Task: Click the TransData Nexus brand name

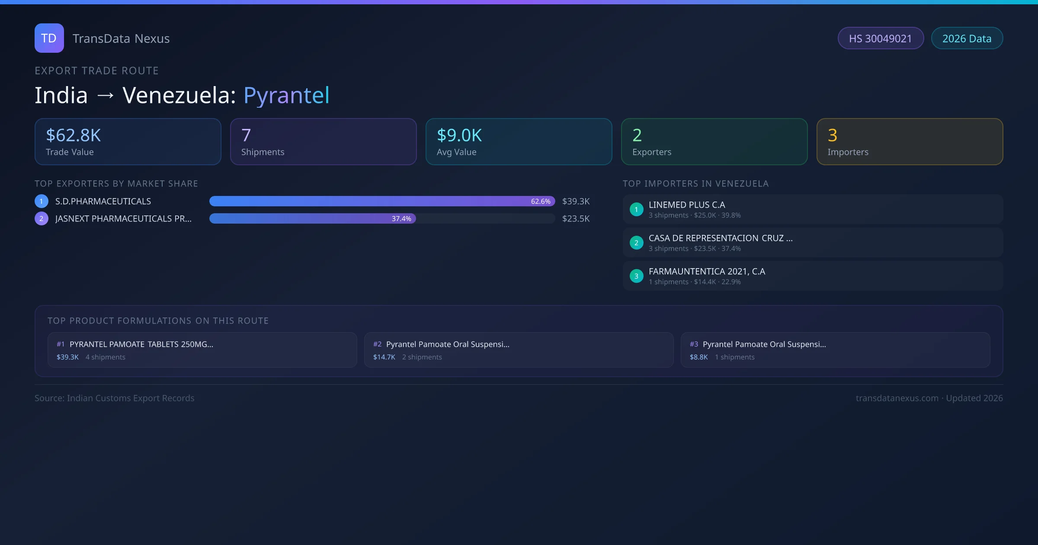Action: [x=121, y=38]
